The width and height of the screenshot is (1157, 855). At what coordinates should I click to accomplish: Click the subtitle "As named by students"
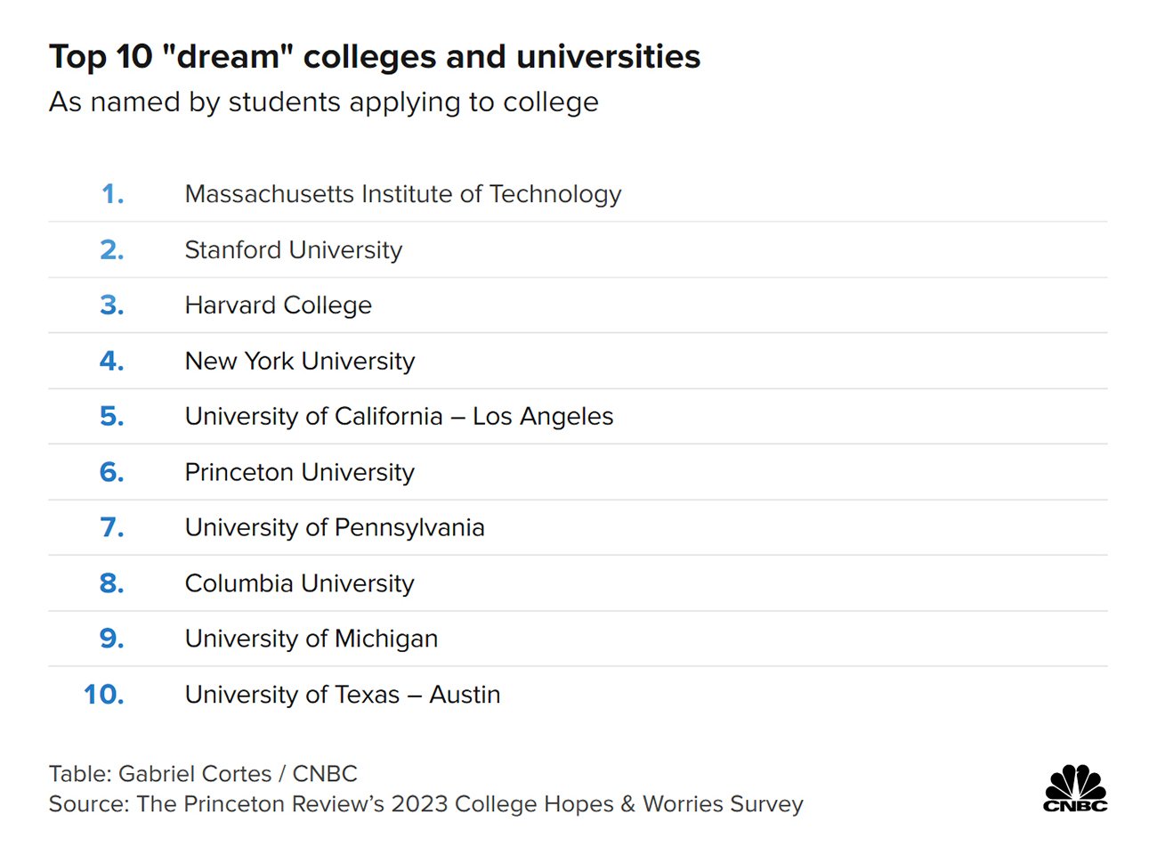[324, 102]
